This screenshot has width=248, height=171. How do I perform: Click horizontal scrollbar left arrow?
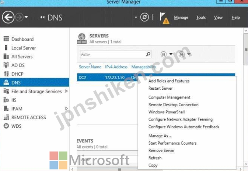click(72, 169)
